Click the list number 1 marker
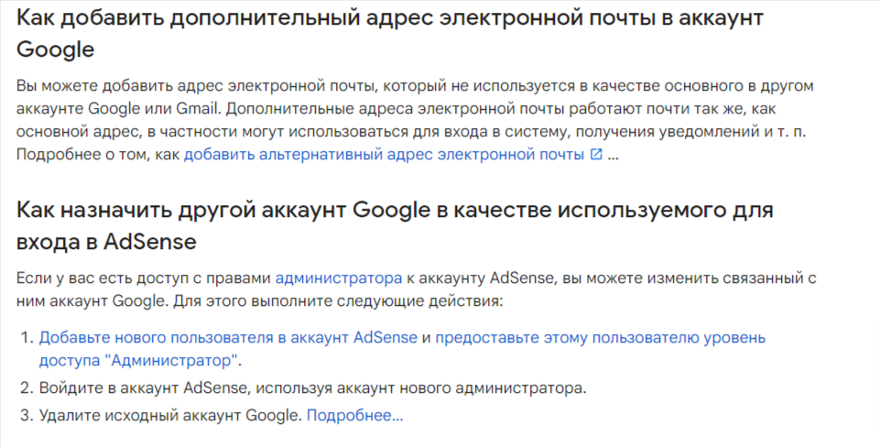The height and width of the screenshot is (447, 880). [27, 337]
